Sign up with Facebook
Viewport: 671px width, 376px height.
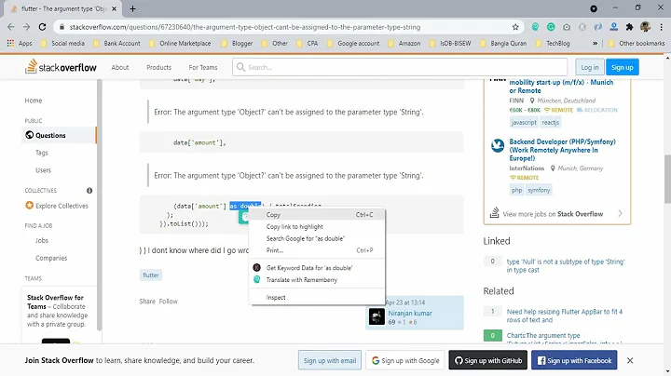[574, 360]
